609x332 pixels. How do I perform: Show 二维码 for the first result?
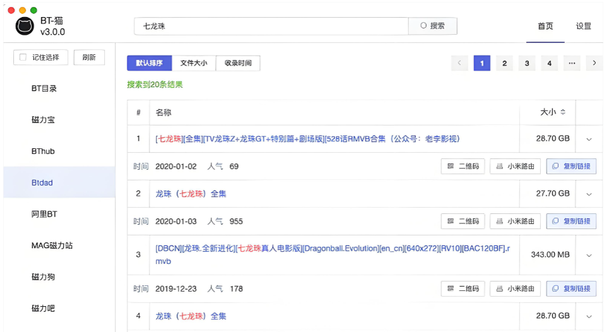(x=463, y=166)
